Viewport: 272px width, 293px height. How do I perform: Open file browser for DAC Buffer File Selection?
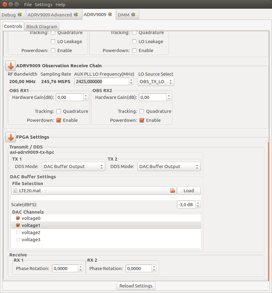pos(172,190)
